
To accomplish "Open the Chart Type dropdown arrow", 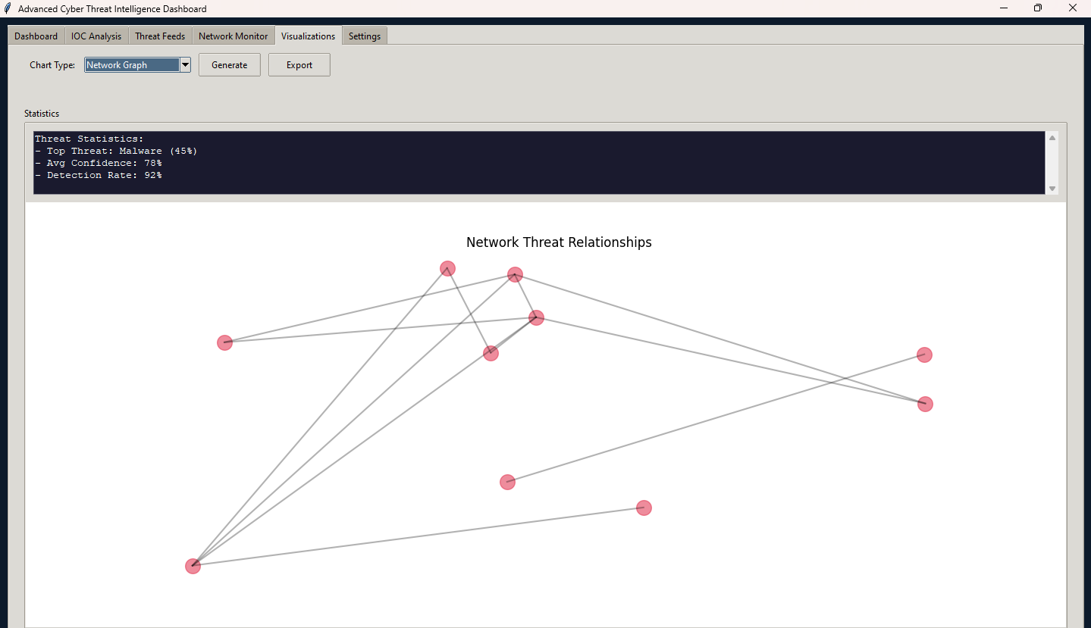I will 185,65.
